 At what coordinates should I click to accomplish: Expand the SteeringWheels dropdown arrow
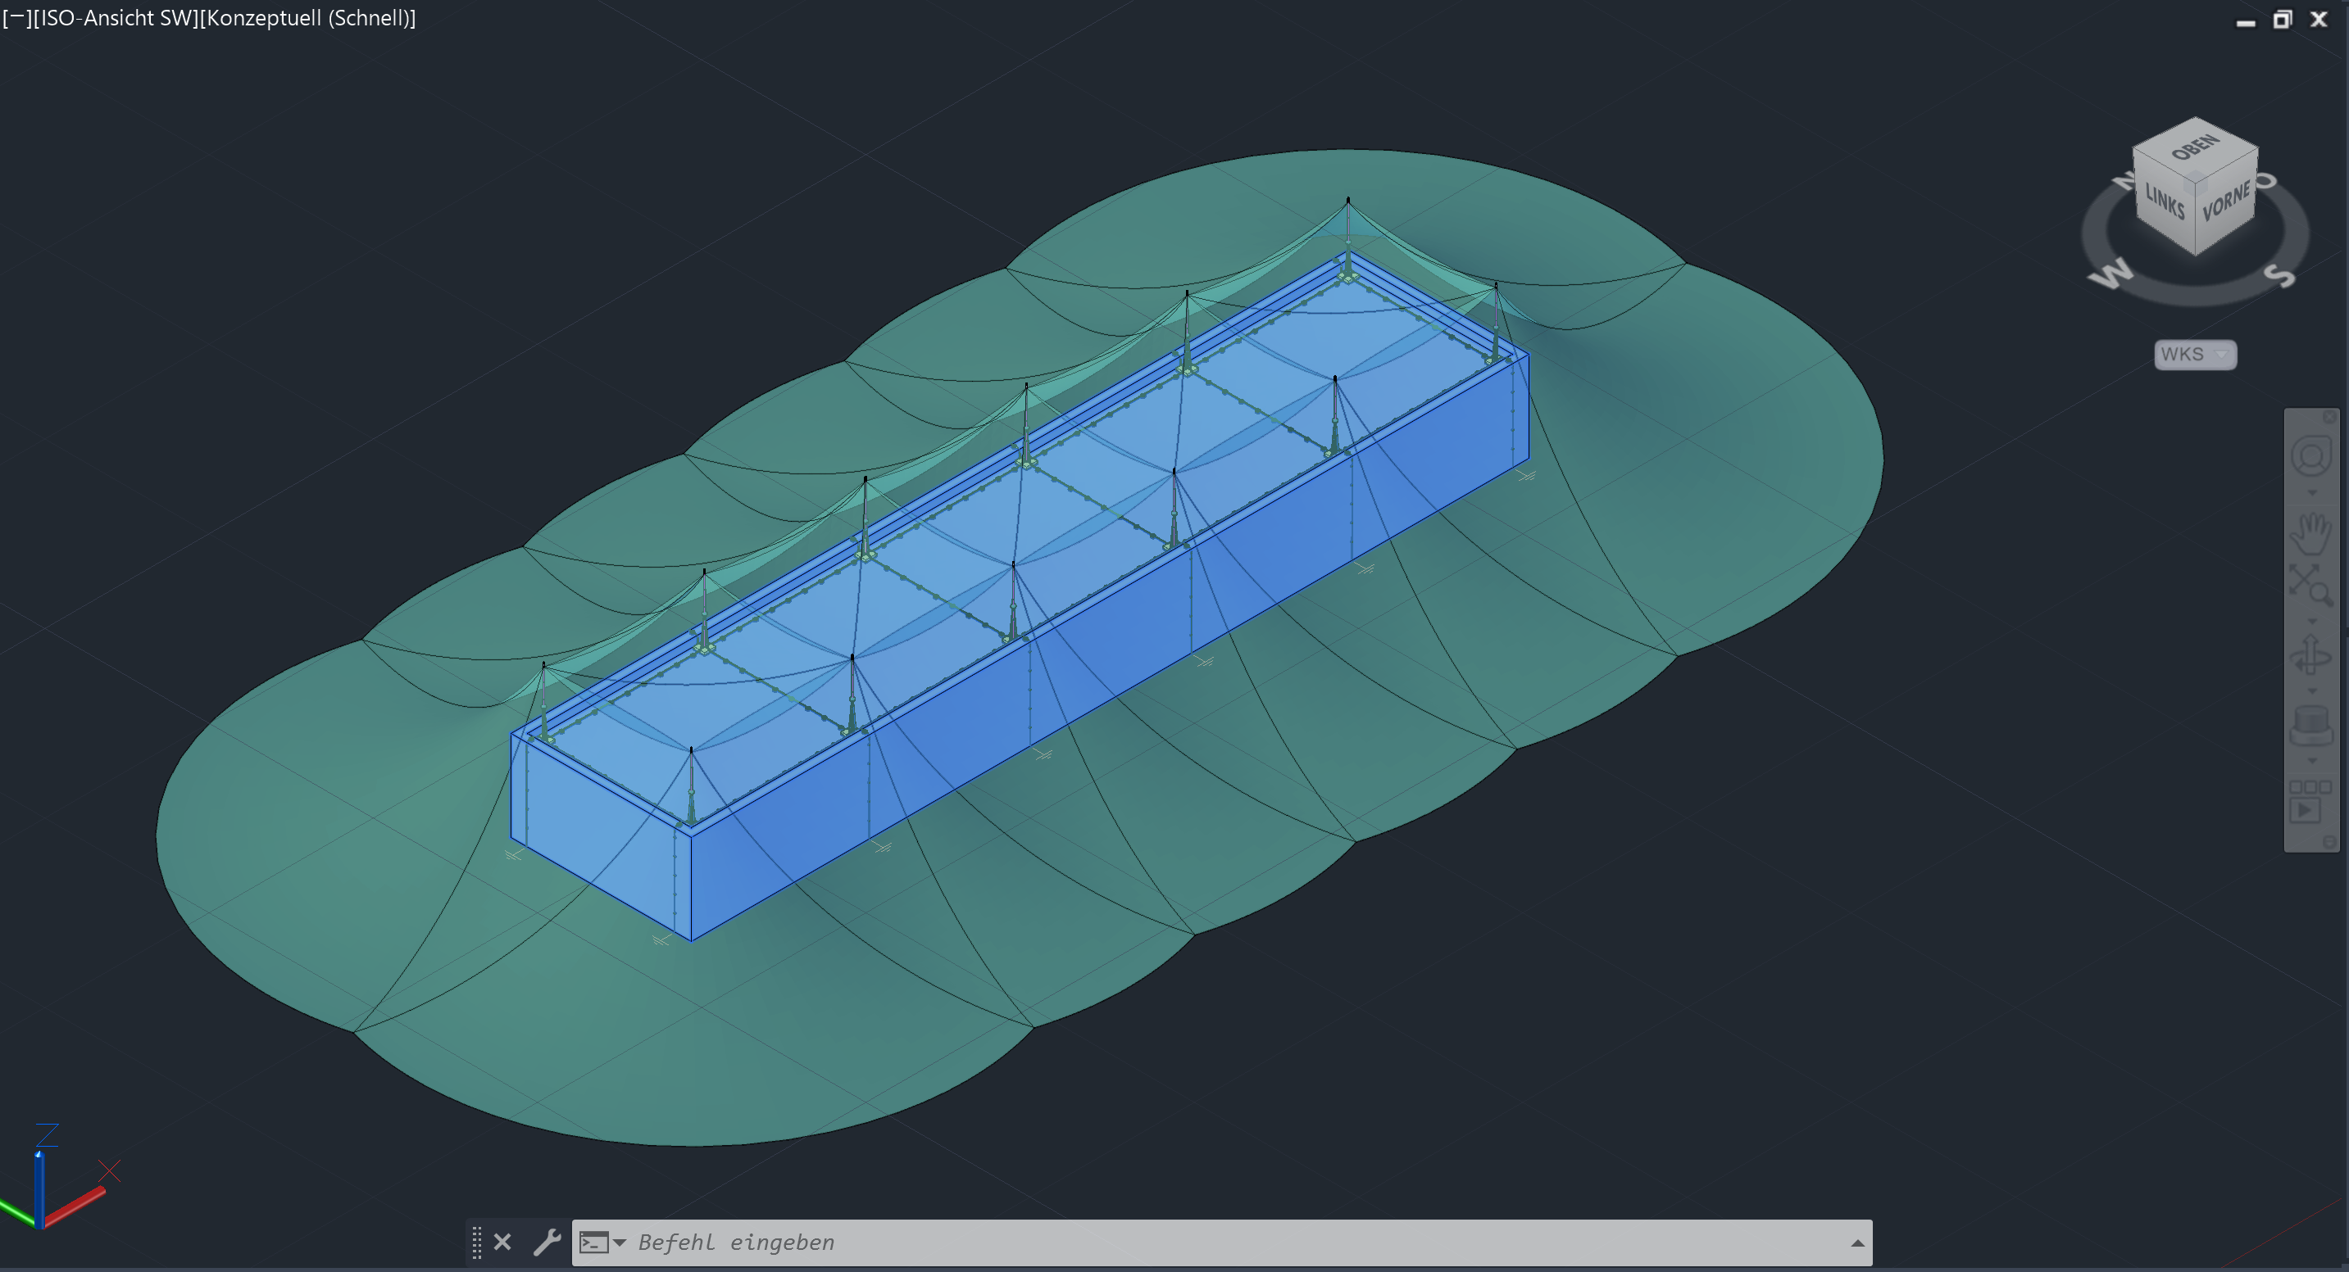(2311, 493)
